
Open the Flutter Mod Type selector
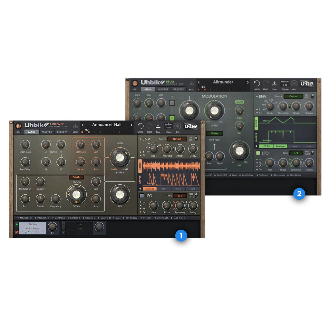pos(214,133)
